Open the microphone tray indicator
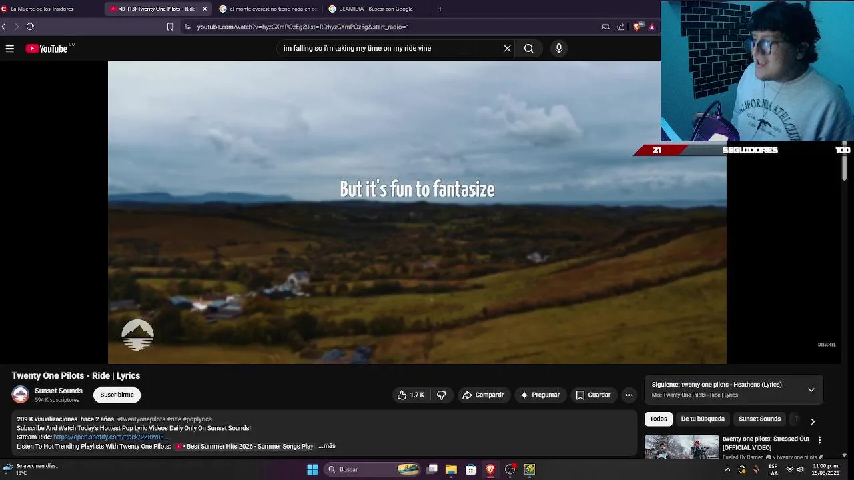This screenshot has width=854, height=480. tap(756, 469)
